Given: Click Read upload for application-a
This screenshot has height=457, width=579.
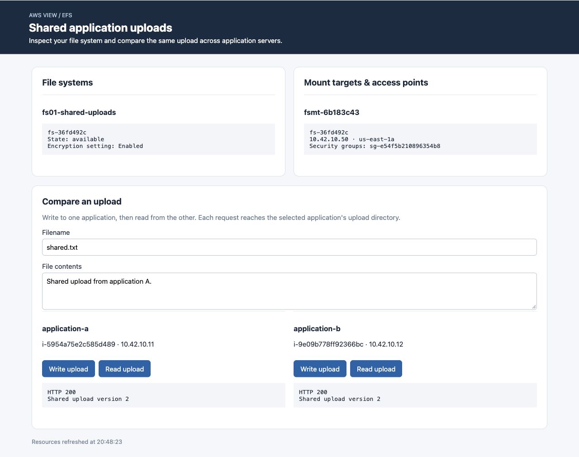Looking at the screenshot, I should point(124,369).
